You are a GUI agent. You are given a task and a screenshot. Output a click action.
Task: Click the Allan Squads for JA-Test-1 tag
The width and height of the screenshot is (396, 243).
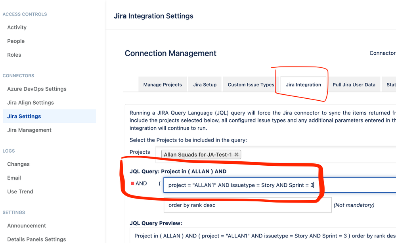[201, 154]
